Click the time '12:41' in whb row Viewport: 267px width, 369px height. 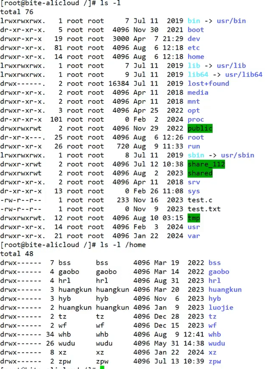click(x=194, y=334)
